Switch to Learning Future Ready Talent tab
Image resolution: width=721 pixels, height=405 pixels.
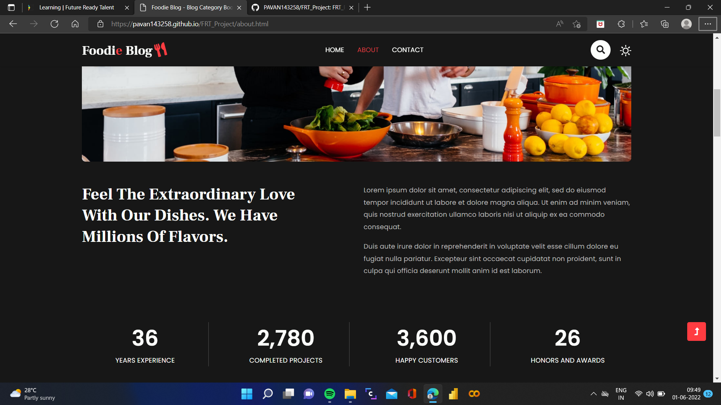[x=77, y=7]
